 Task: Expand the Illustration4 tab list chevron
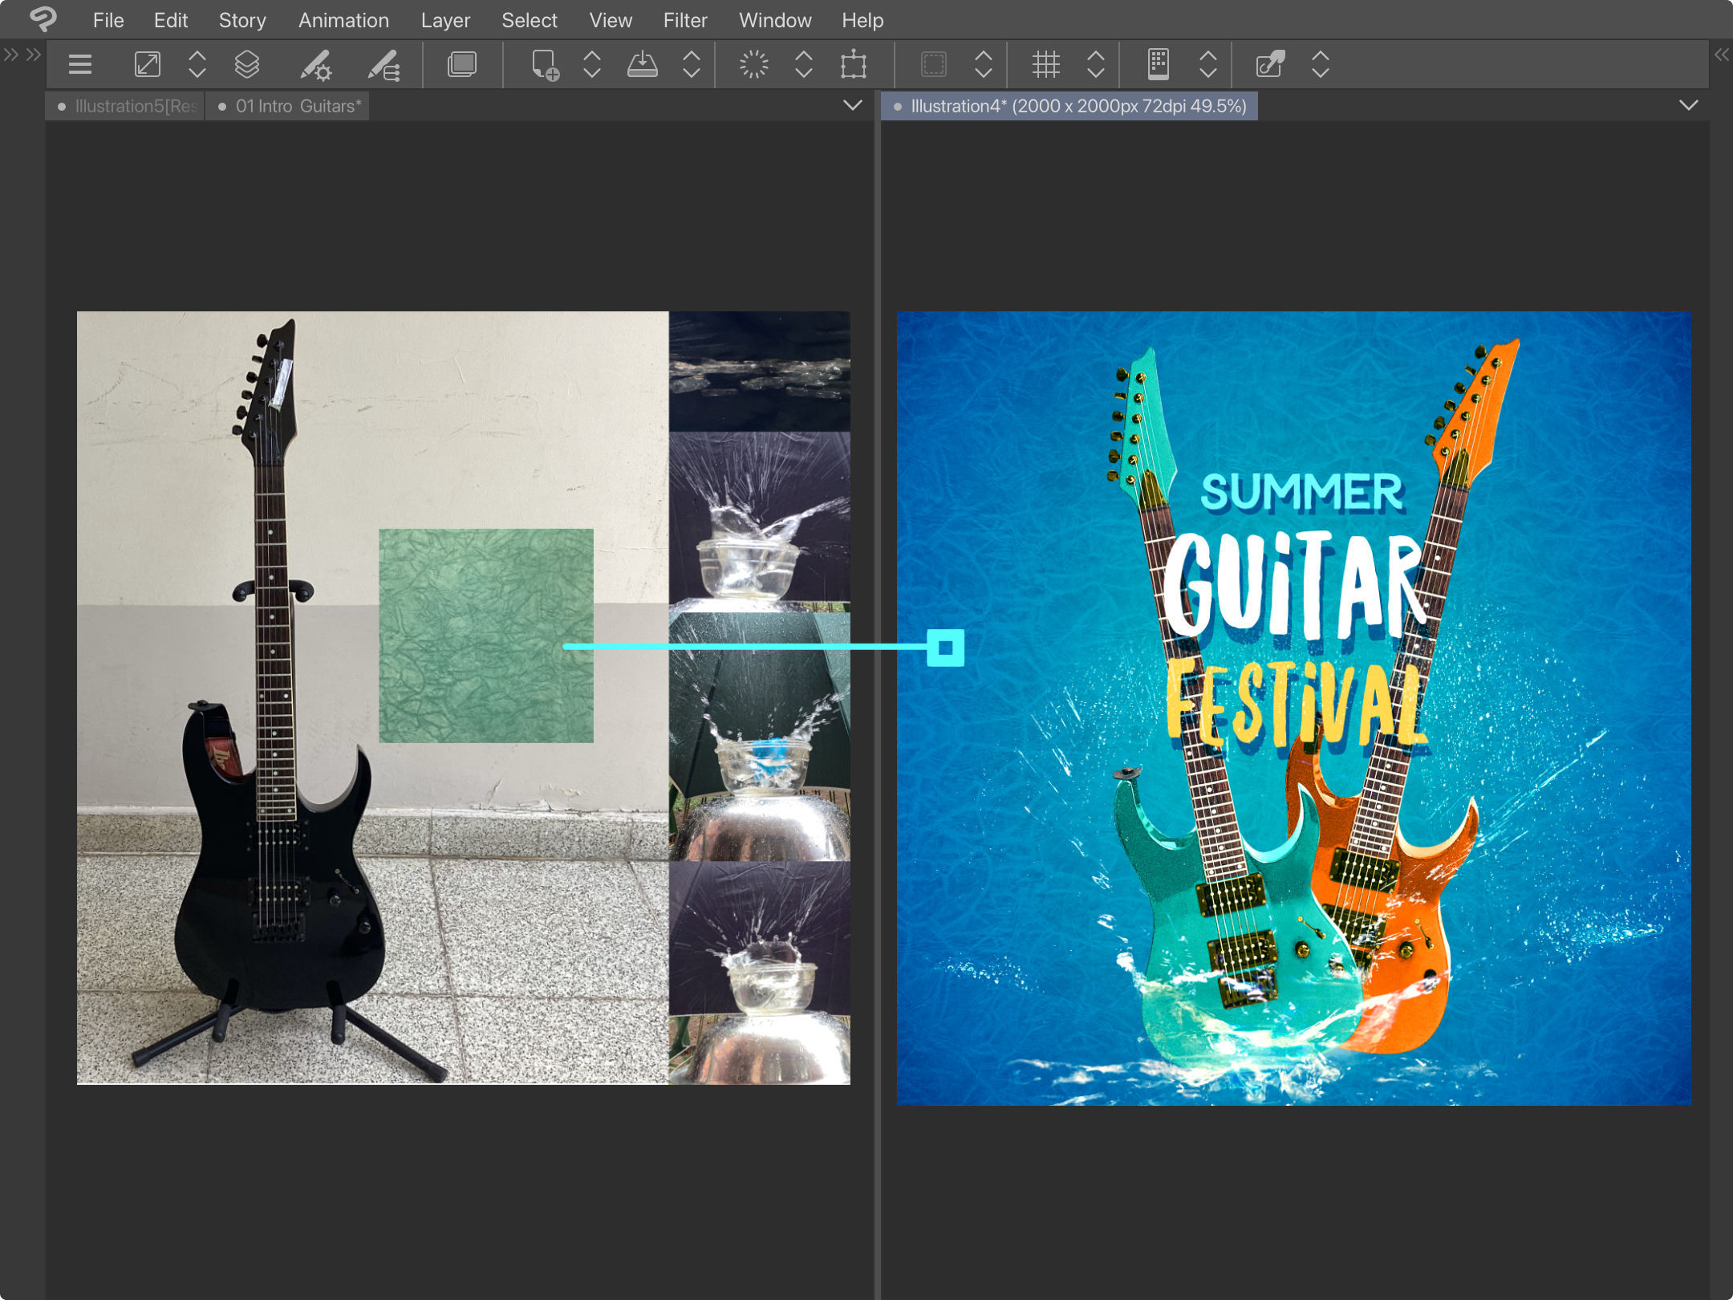pos(1690,105)
